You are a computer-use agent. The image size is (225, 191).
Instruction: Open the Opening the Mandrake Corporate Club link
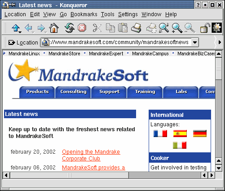coord(91,155)
